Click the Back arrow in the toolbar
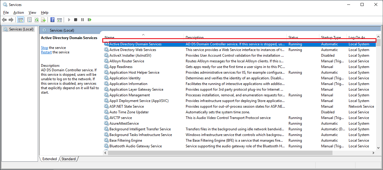The image size is (383, 170). tap(4, 20)
